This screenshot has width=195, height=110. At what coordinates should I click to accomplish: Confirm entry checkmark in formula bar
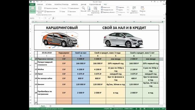[49, 18]
